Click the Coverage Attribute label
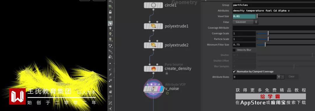315x111 pixels. point(218,28)
